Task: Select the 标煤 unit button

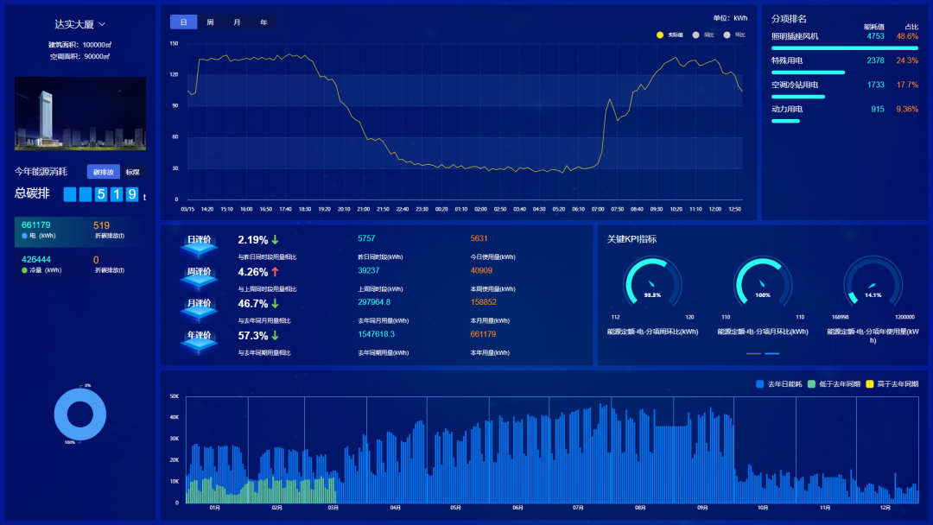Action: [133, 172]
